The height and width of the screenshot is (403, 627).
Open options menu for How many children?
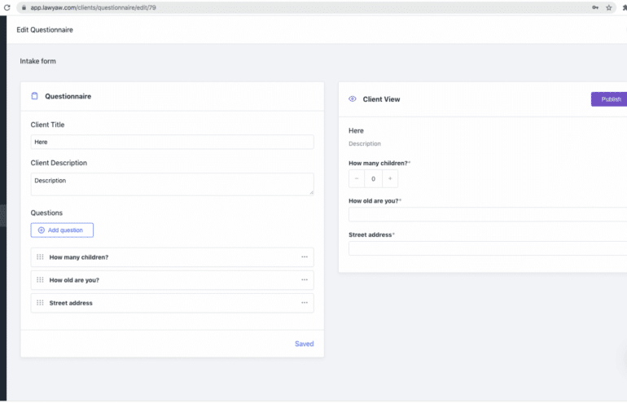coord(305,257)
